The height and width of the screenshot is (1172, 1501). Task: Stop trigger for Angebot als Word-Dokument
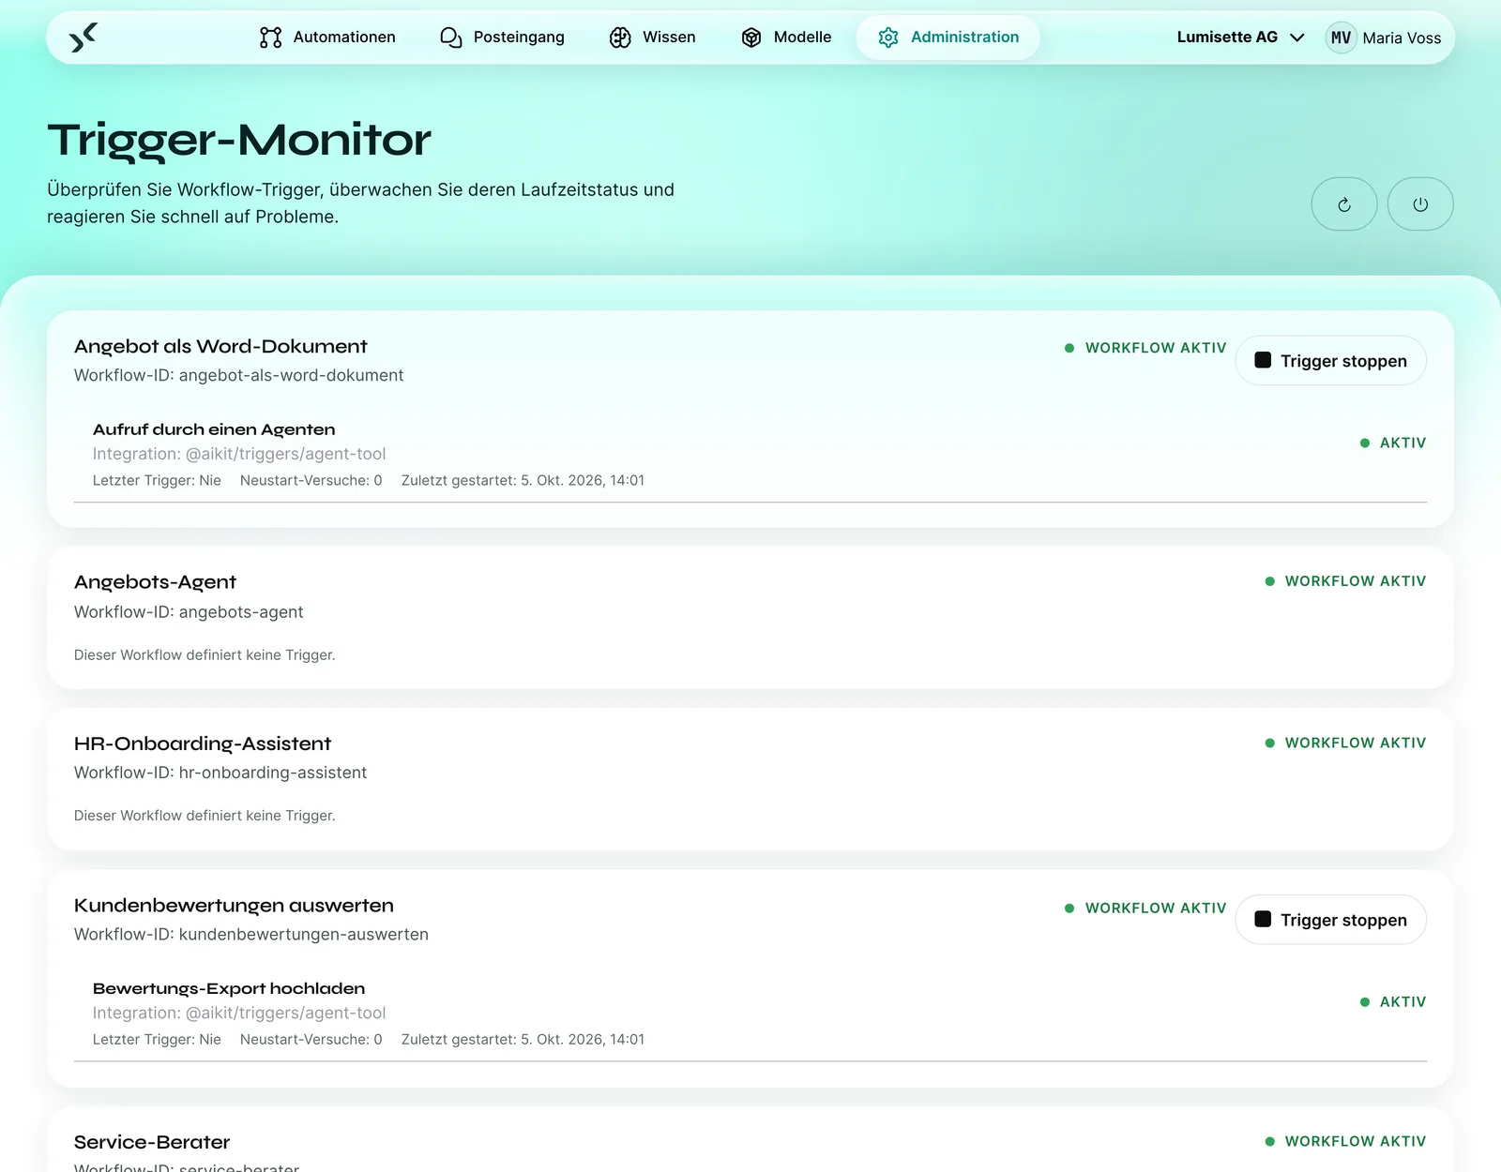tap(1331, 361)
